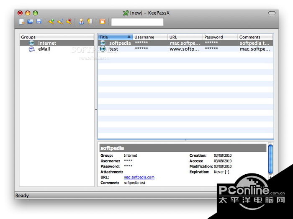Viewport: 293px width, 219px height.
Task: Click masked username of softpedia row
Action: click(141, 43)
